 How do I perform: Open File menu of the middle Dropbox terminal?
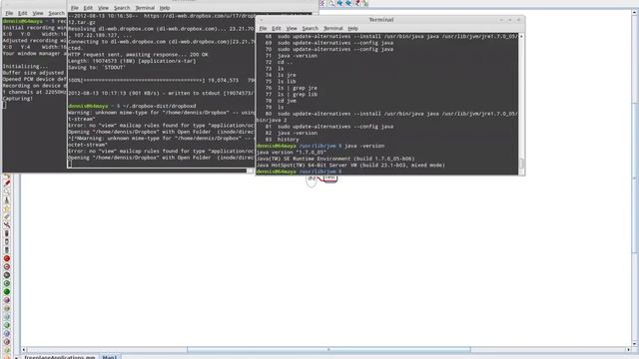point(75,8)
